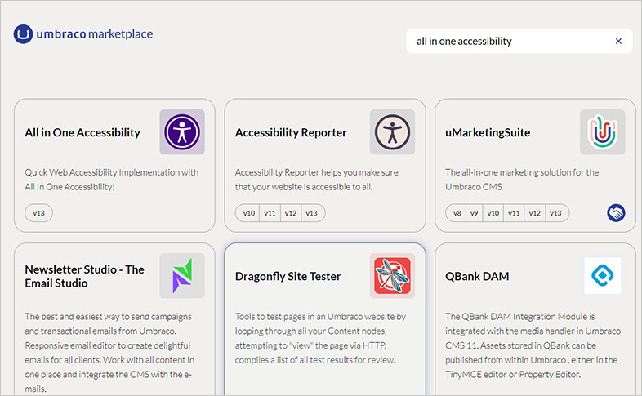
Task: Click the Umbraco circular logo icon
Action: 23,34
